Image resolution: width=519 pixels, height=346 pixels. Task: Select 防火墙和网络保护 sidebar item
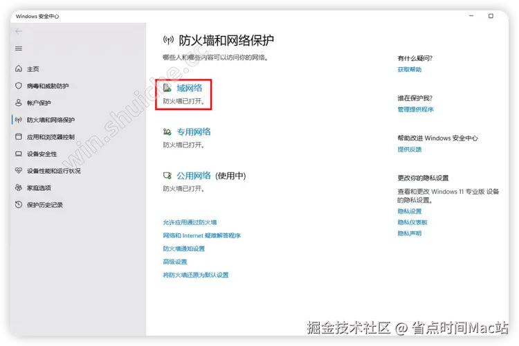(51, 120)
